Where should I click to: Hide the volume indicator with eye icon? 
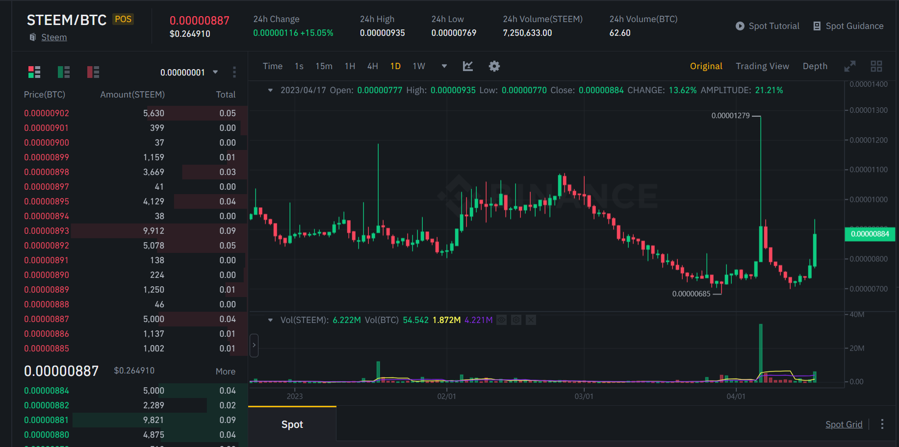[501, 320]
